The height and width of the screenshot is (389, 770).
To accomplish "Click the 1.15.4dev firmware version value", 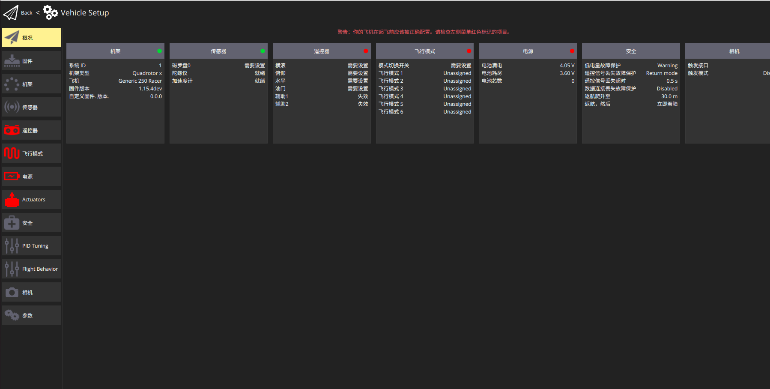I will click(x=150, y=89).
